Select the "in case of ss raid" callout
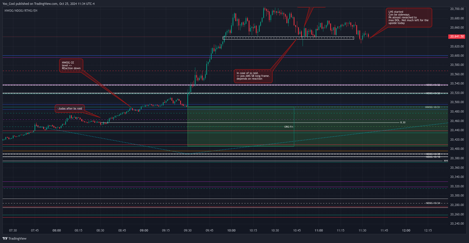 [253, 76]
